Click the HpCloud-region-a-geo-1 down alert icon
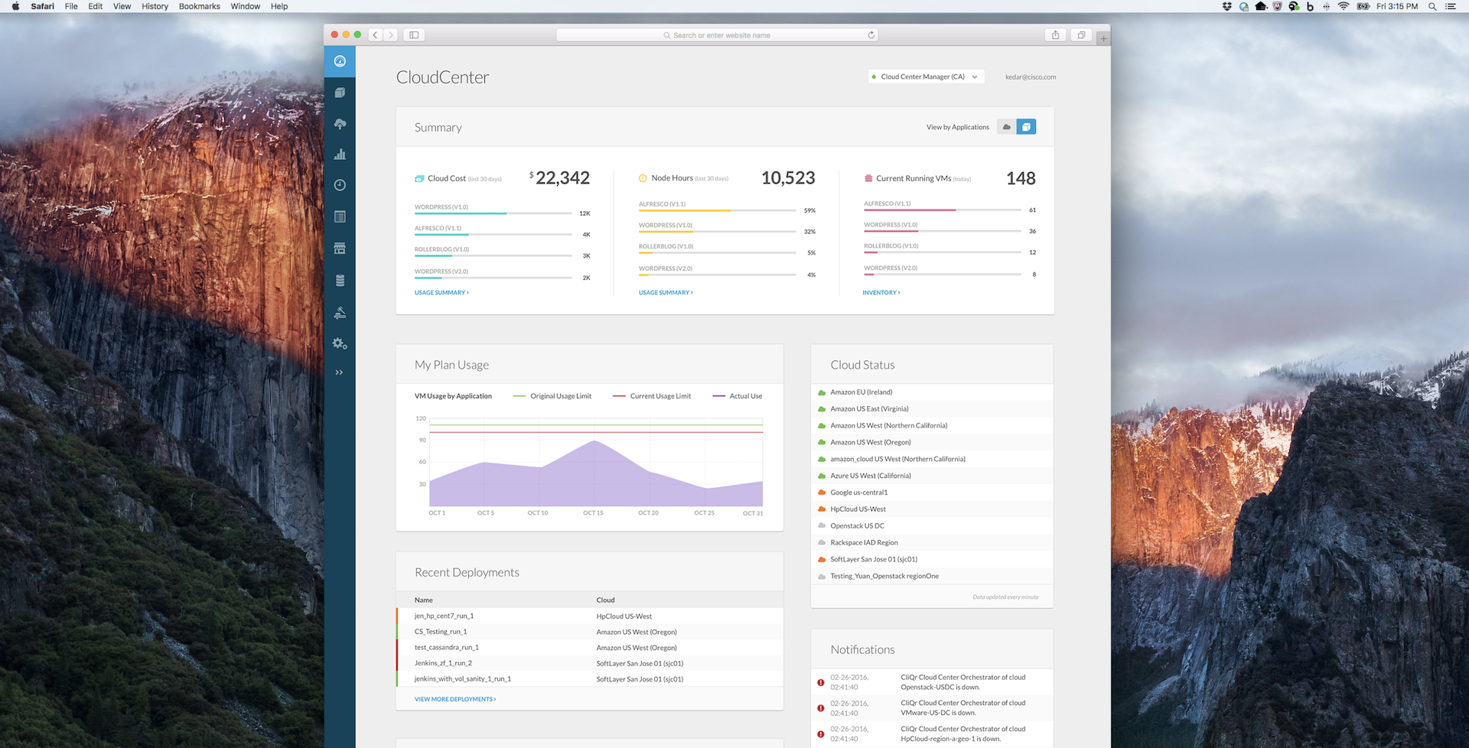This screenshot has height=748, width=1469. click(821, 734)
